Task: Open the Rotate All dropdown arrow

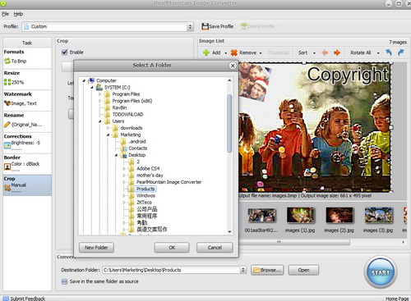Action: (378, 53)
